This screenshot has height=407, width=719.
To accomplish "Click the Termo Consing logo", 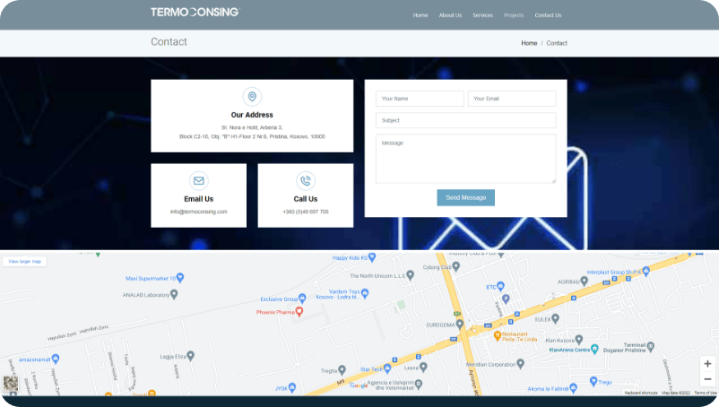I will 195,13.
